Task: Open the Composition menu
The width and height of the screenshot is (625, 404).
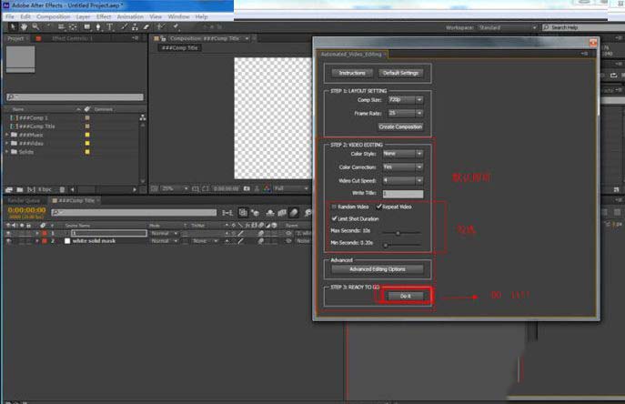Action: pyautogui.click(x=53, y=16)
